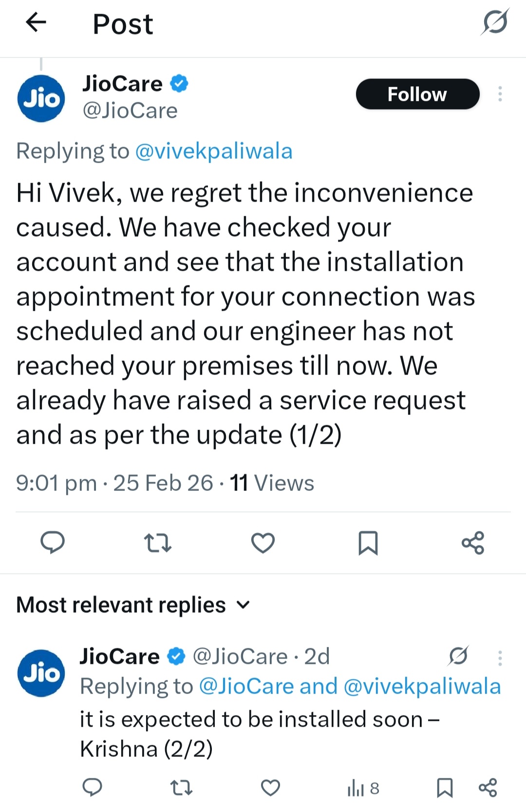
Task: Repost the Krishna (2/2) reply
Action: [181, 787]
